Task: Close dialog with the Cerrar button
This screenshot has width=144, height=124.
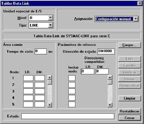Action: pyautogui.click(x=130, y=118)
